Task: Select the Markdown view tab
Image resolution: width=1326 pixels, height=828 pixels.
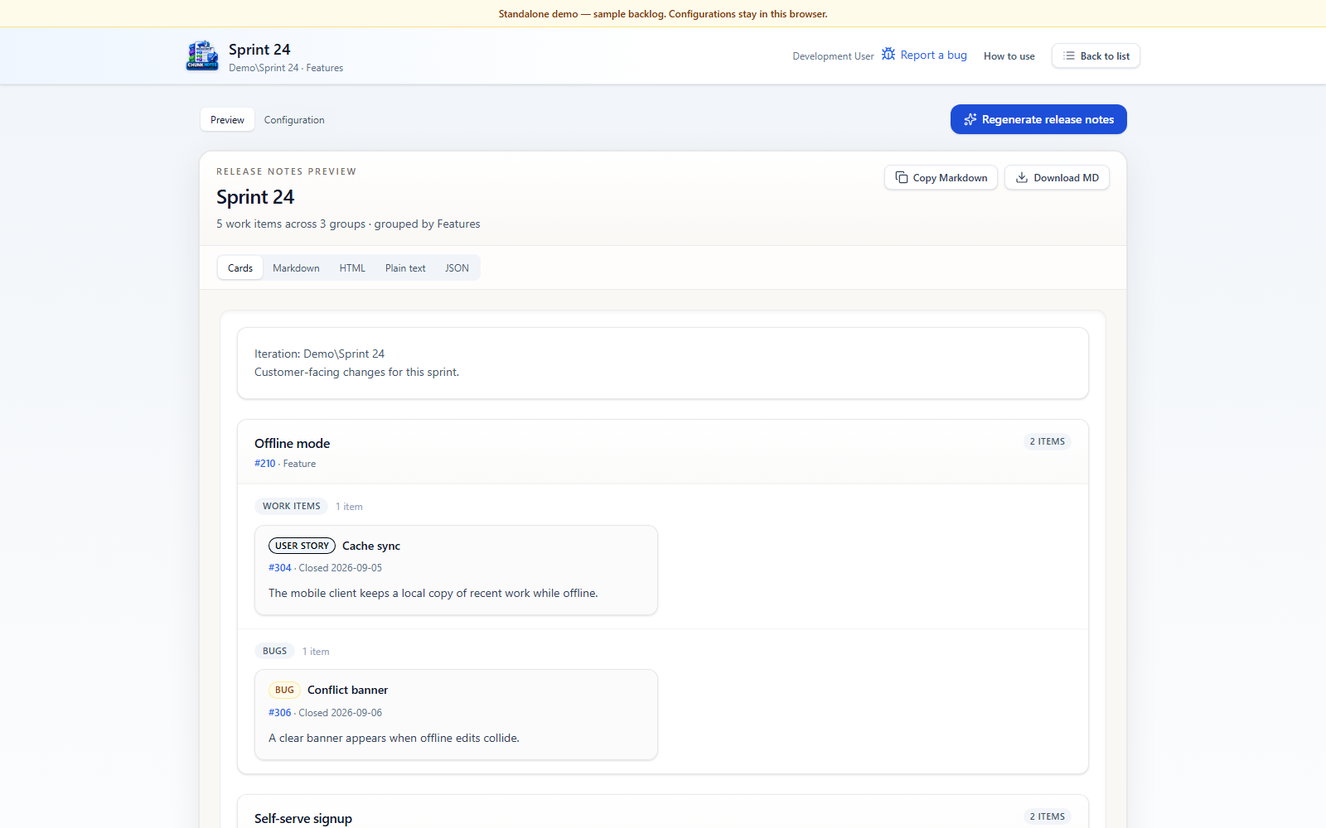Action: point(296,267)
